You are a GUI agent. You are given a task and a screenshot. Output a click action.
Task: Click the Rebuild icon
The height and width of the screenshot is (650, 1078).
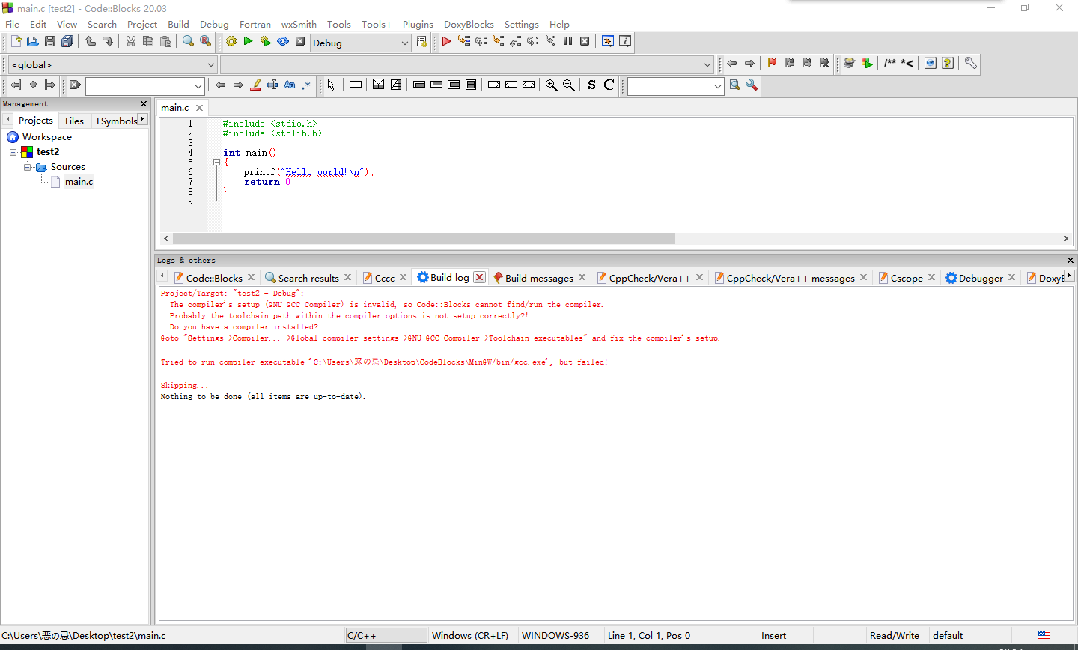click(283, 42)
